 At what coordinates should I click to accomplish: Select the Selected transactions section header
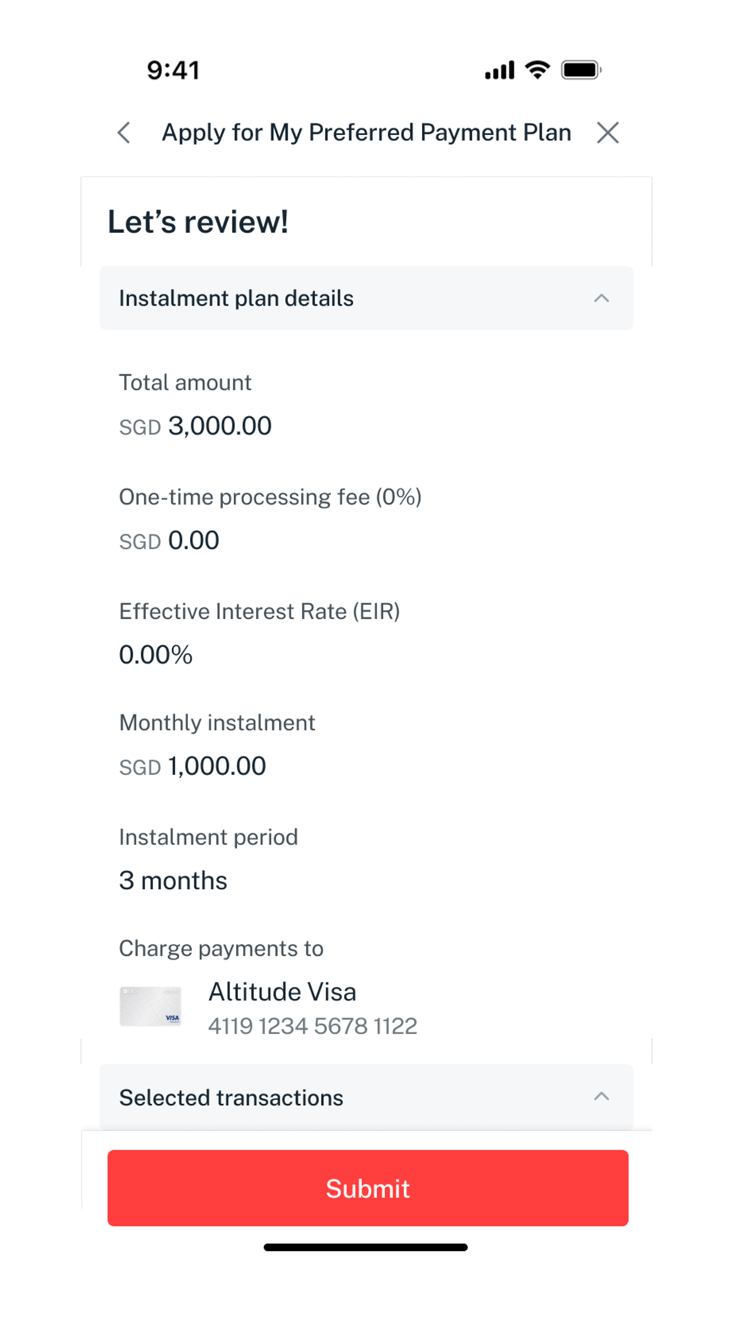pos(231,1098)
